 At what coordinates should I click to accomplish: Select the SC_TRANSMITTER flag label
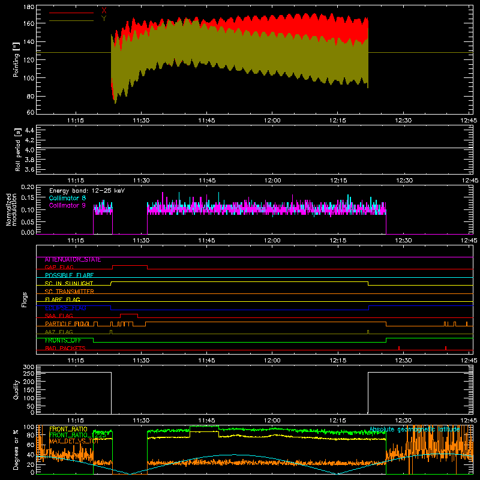[70, 292]
